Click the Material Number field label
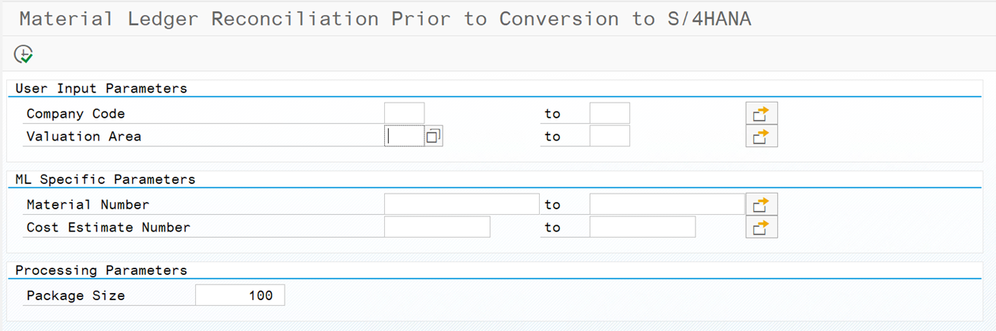The width and height of the screenshot is (996, 331). point(88,205)
